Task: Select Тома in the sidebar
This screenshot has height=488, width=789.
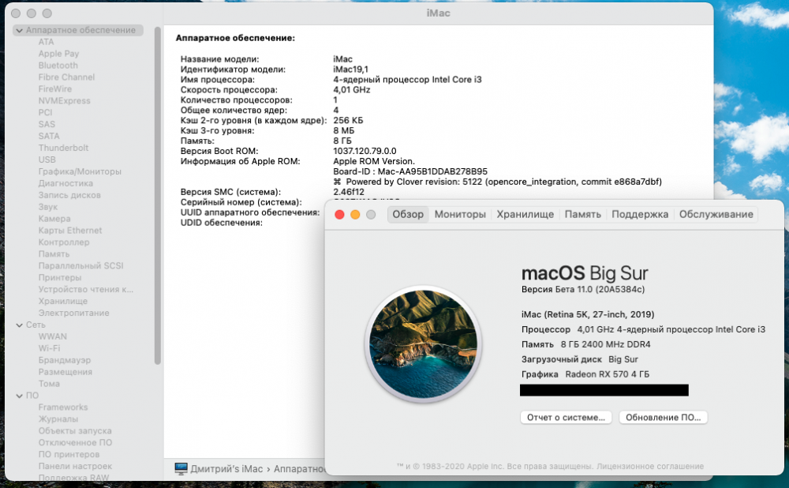Action: tap(49, 384)
